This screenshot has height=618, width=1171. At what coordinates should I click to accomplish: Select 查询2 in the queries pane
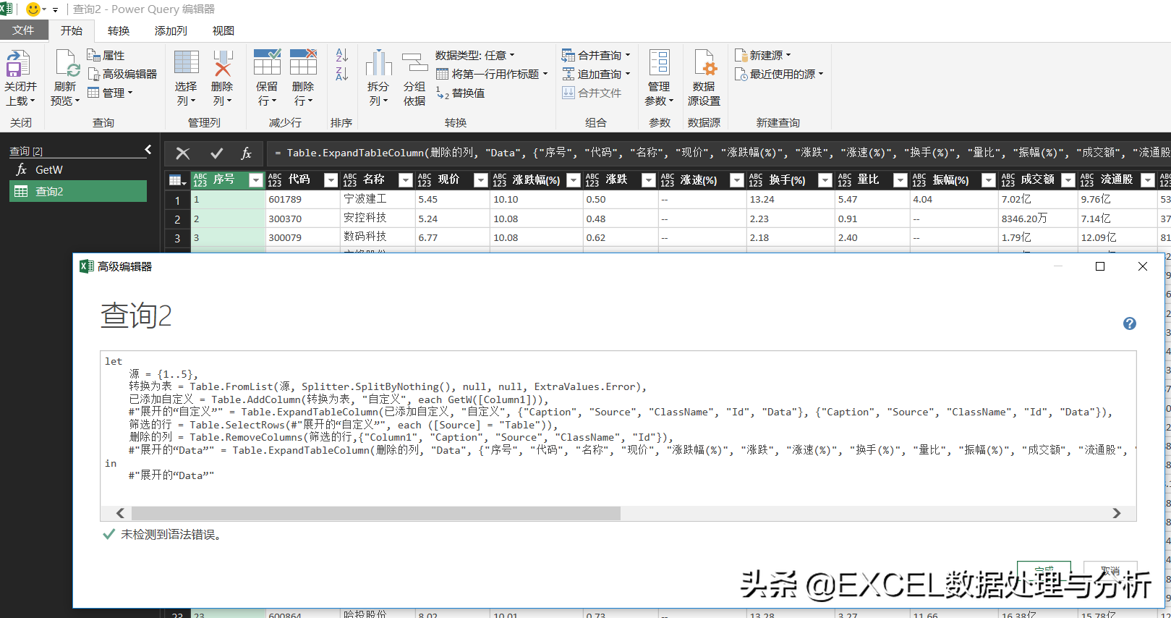point(78,191)
